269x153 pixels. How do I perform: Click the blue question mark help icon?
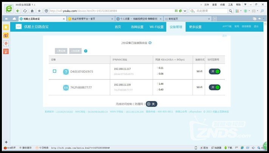(x=86, y=51)
